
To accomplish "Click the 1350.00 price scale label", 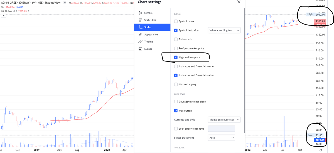I will tap(320, 35).
